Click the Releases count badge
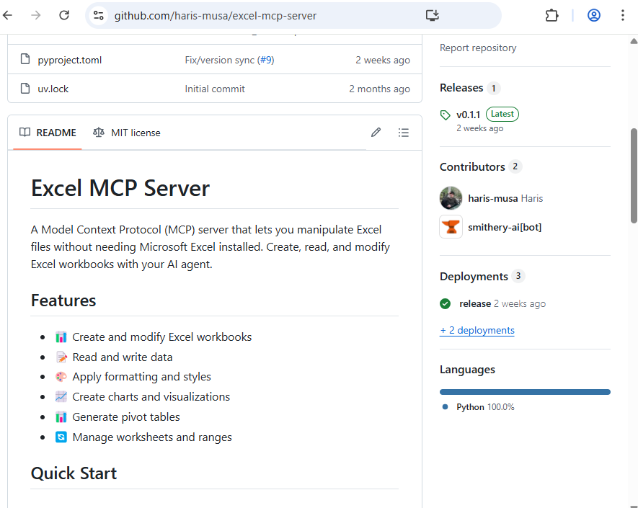 [x=494, y=88]
